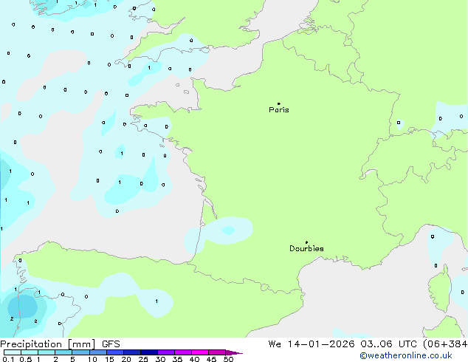This screenshot has height=362, width=468.
Task: Click the Dourbies location dot marker
Action: pyautogui.click(x=306, y=242)
